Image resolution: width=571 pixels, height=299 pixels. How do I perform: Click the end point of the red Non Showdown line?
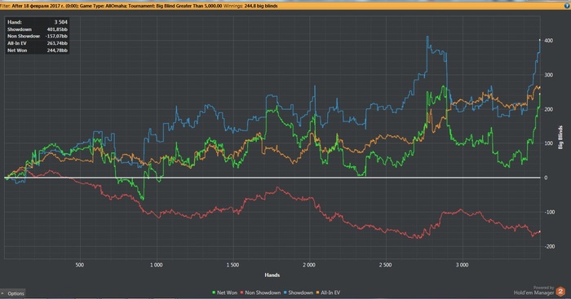[x=540, y=231]
